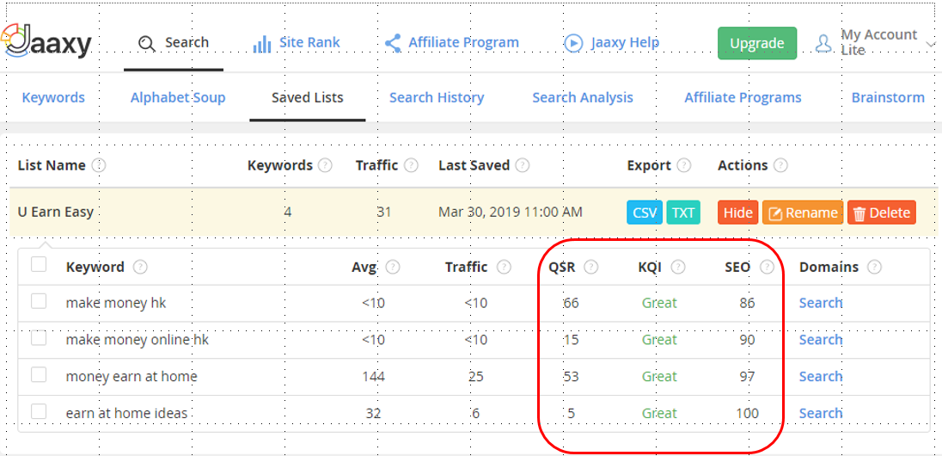Open help icon next to SEO column
942x456 pixels.
pyautogui.click(x=767, y=267)
